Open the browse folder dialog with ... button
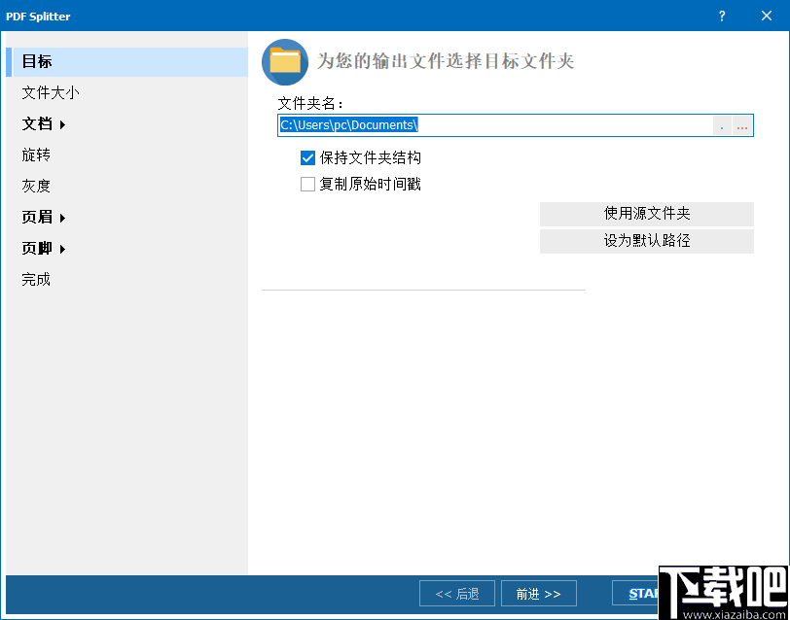The image size is (790, 620). 741,125
